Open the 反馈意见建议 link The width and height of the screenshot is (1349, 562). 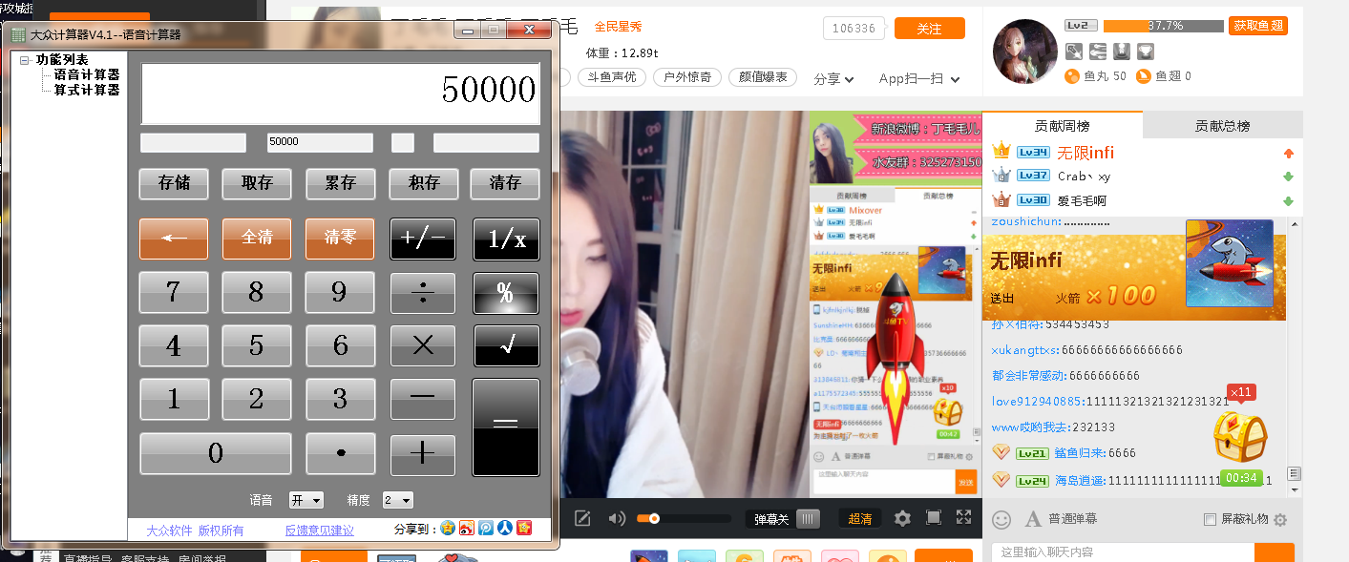pyautogui.click(x=319, y=531)
